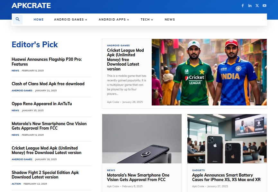Open the X (Twitter) social icon
Viewport: 278px width, 192px height.
tap(257, 5)
